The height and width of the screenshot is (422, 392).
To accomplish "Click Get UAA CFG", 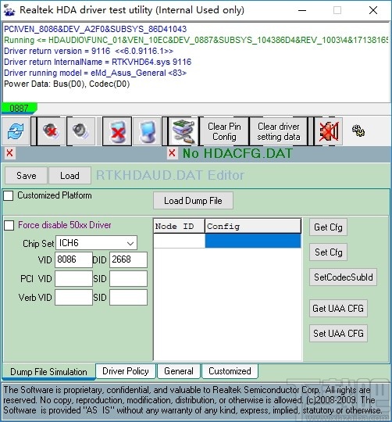I will point(338,308).
